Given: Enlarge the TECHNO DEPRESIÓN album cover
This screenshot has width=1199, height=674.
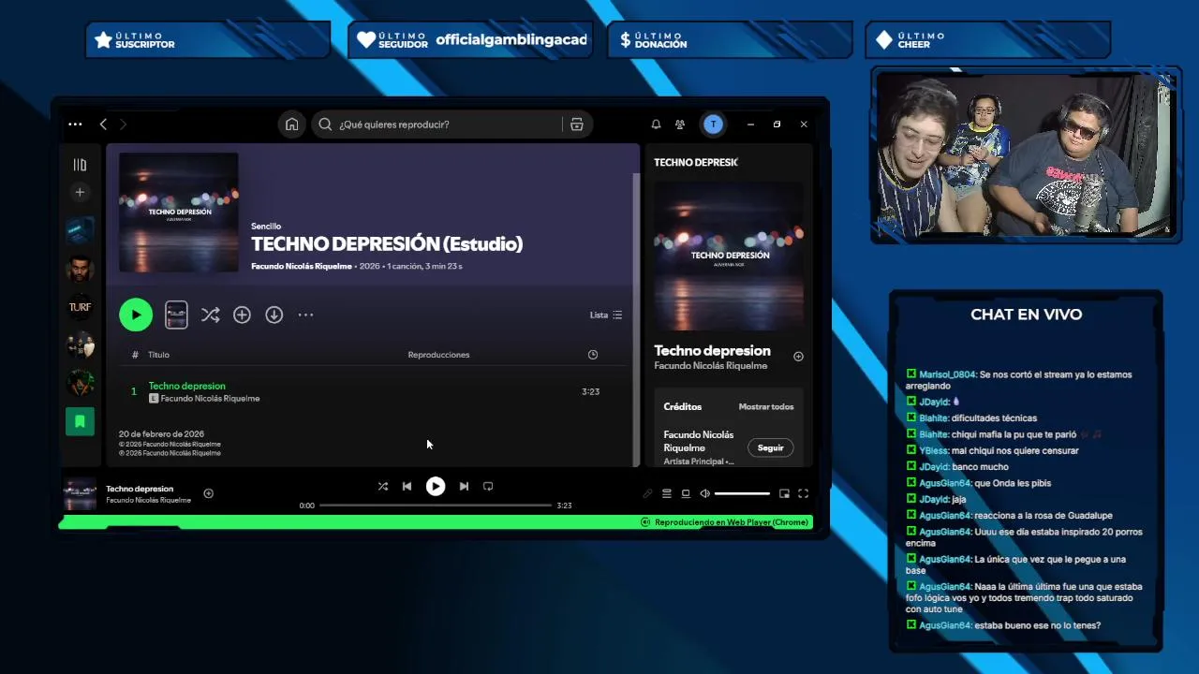Looking at the screenshot, I should [x=178, y=212].
